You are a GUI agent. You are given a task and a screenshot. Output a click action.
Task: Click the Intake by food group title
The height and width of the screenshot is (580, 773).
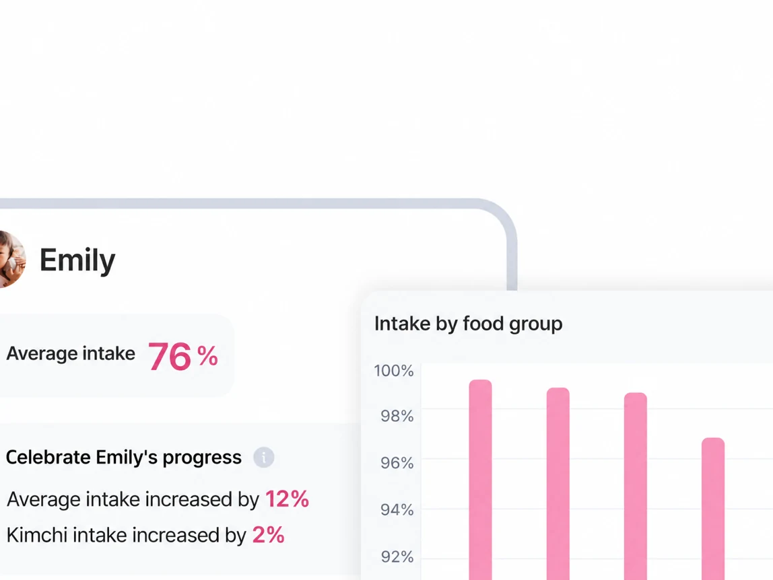pyautogui.click(x=469, y=324)
